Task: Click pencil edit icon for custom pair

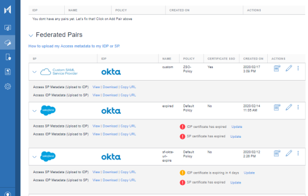Action: [289, 68]
